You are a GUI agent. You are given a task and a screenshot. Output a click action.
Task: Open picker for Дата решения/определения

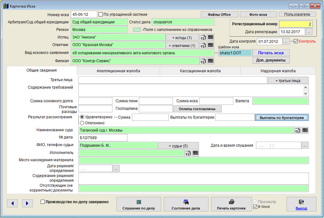116,169
